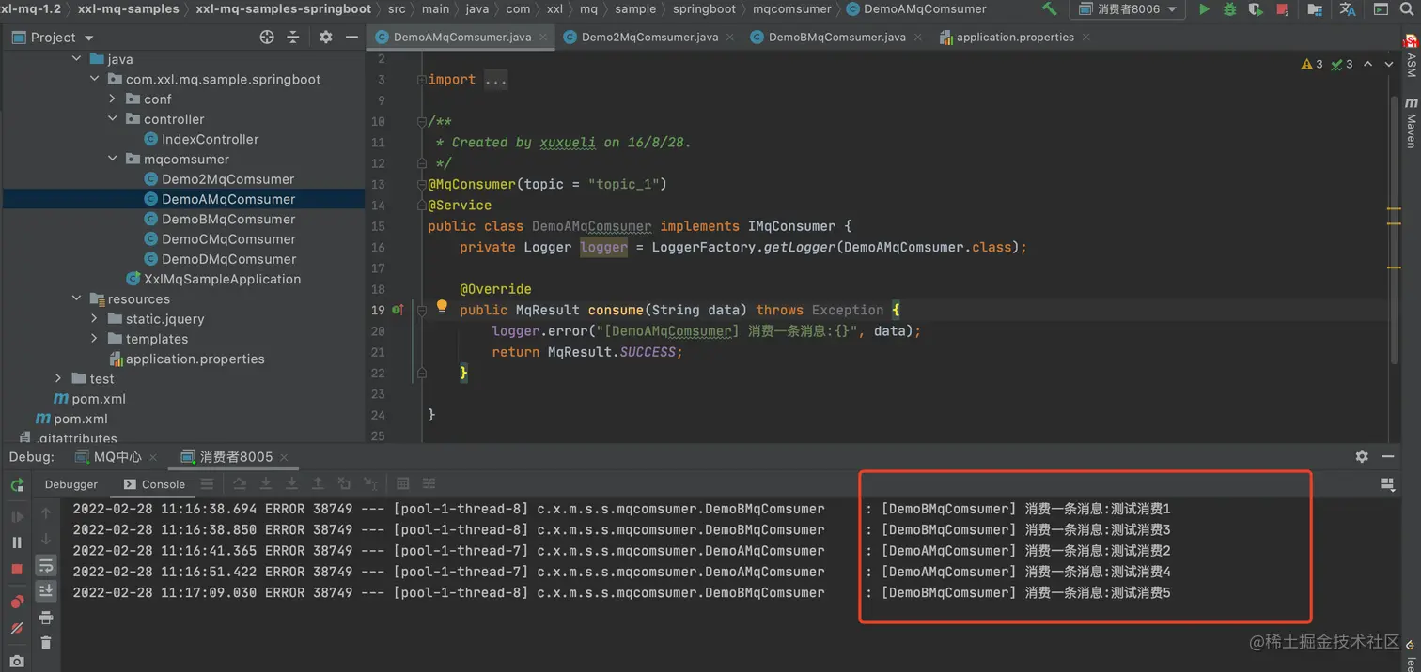The width and height of the screenshot is (1421, 672).
Task: Print console output
Action: 45,618
